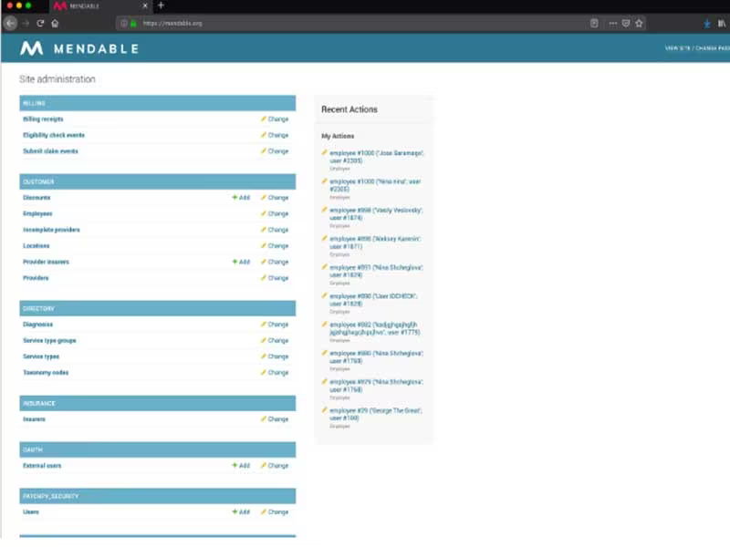This screenshot has width=730, height=547.
Task: Click Change for Submit claim events
Action: click(x=276, y=151)
